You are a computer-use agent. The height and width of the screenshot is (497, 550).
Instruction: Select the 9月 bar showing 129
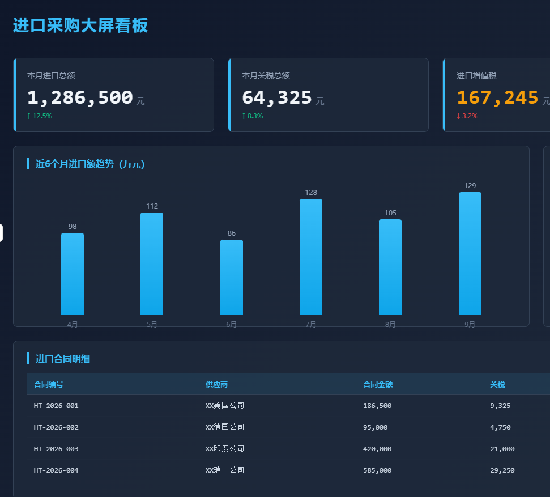click(x=470, y=253)
